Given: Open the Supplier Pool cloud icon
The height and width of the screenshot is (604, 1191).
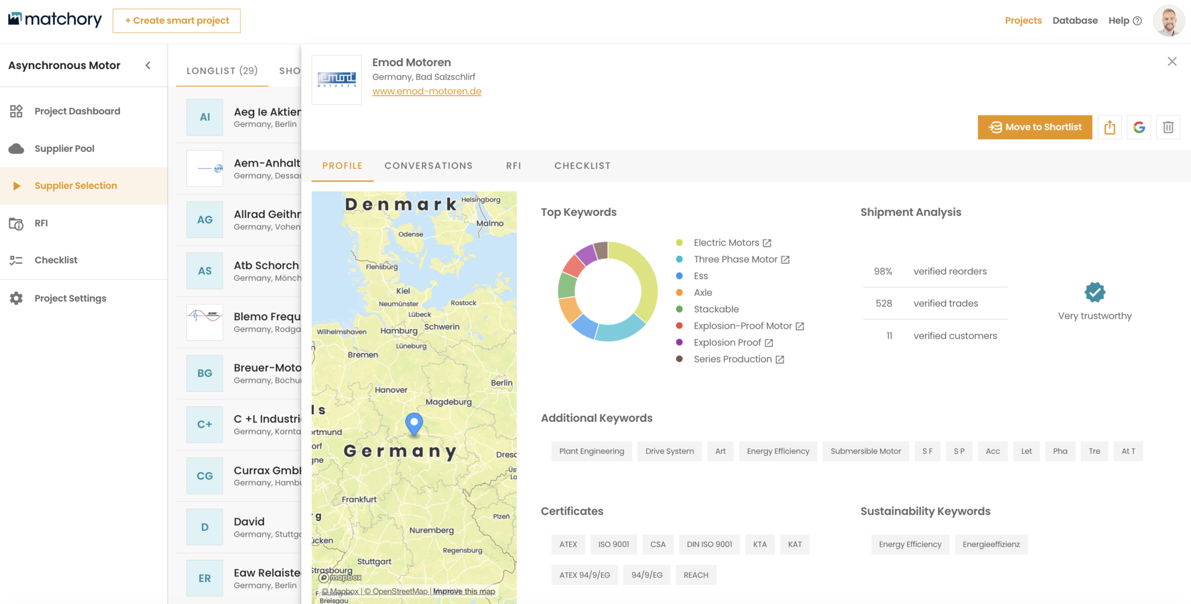Looking at the screenshot, I should [x=16, y=149].
